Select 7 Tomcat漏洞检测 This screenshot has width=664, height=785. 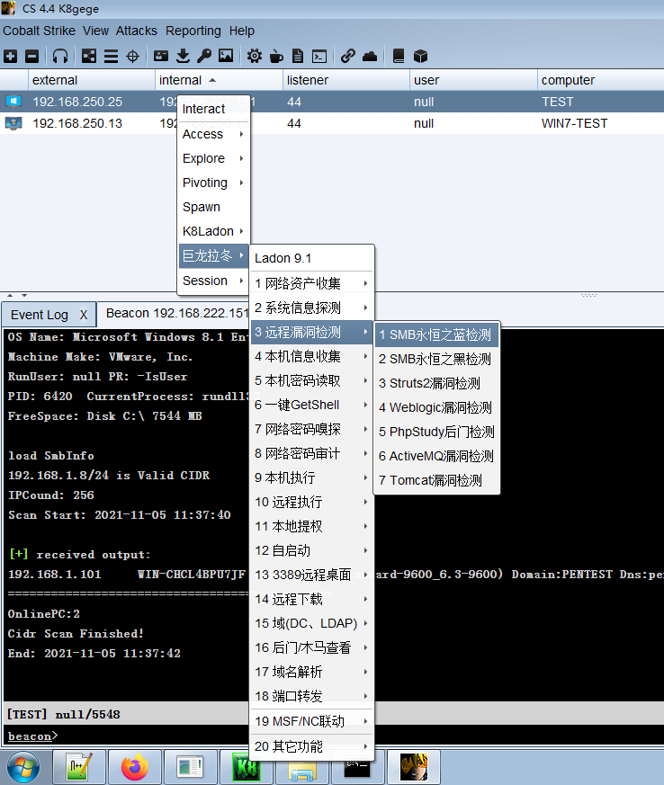point(436,480)
